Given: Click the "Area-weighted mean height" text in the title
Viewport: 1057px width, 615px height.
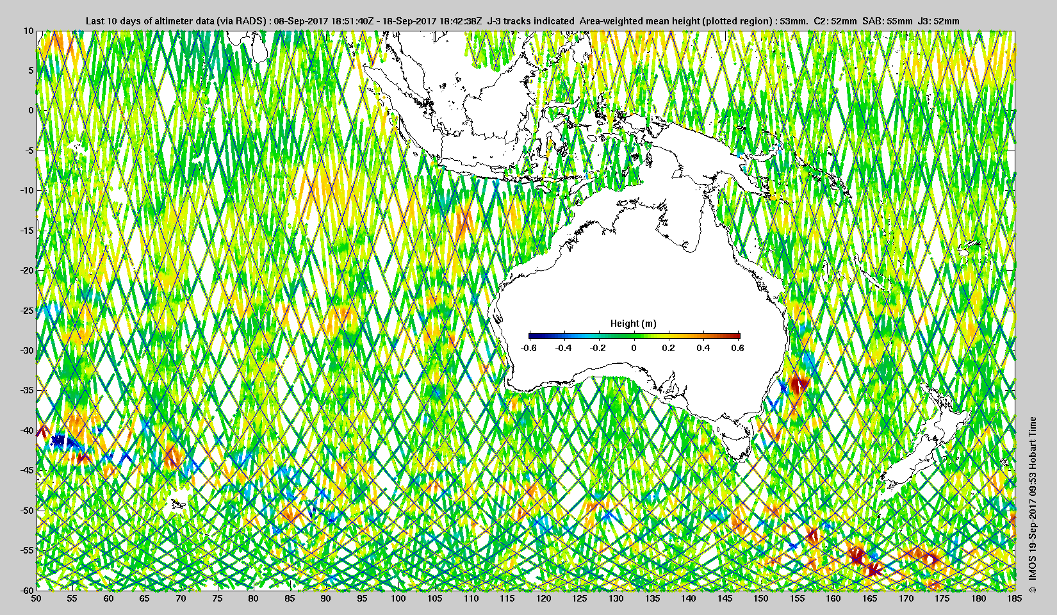Looking at the screenshot, I should (x=639, y=20).
